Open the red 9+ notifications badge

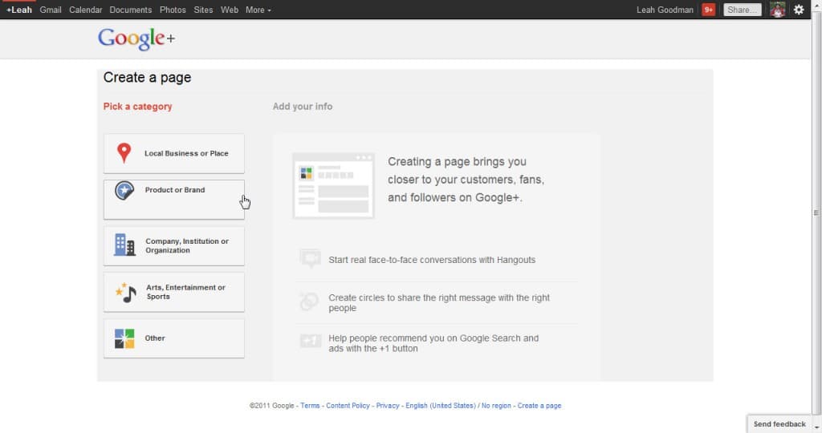(x=708, y=10)
